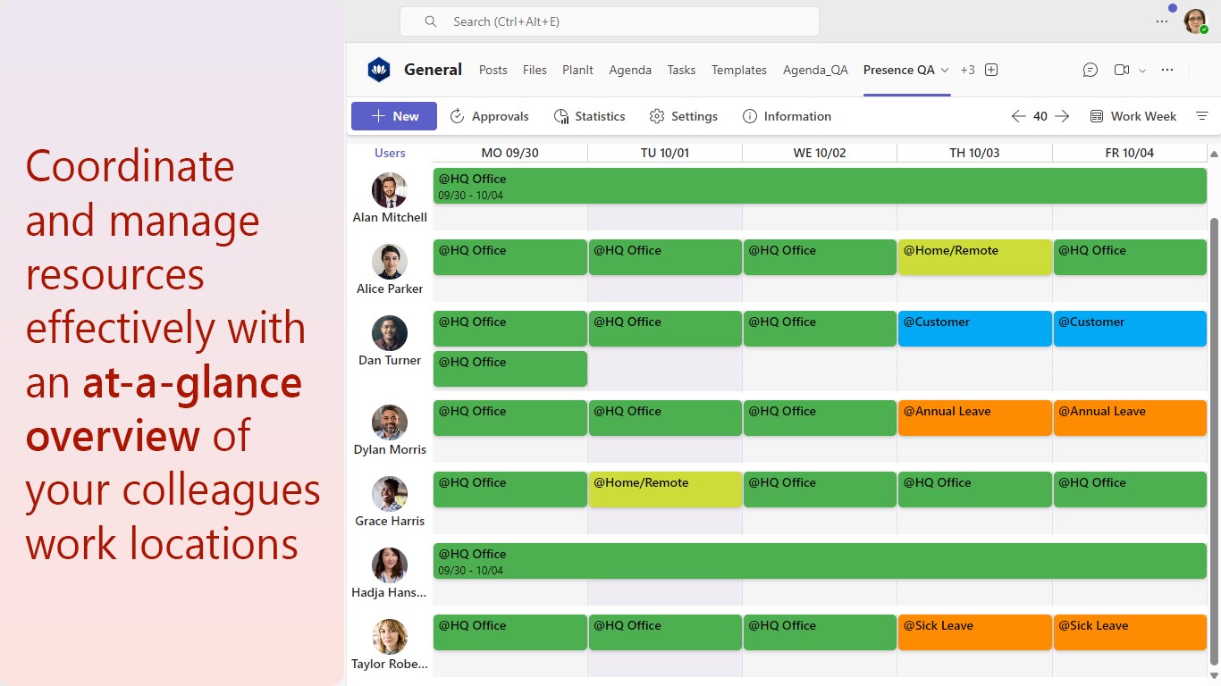Click the General channel lotus logo
Screen dimensions: 1221x686
[x=379, y=70]
